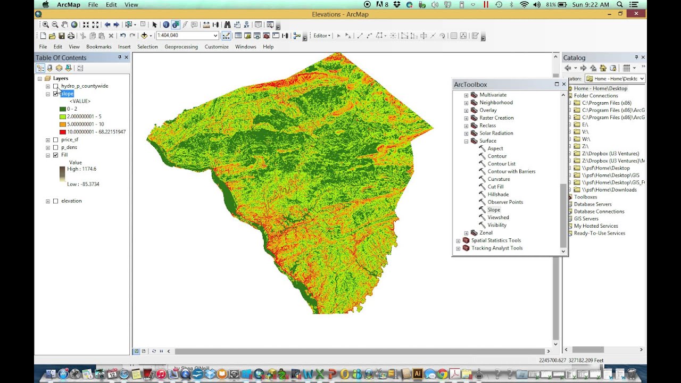Open the Windows menu
This screenshot has height=383, width=681.
(246, 47)
